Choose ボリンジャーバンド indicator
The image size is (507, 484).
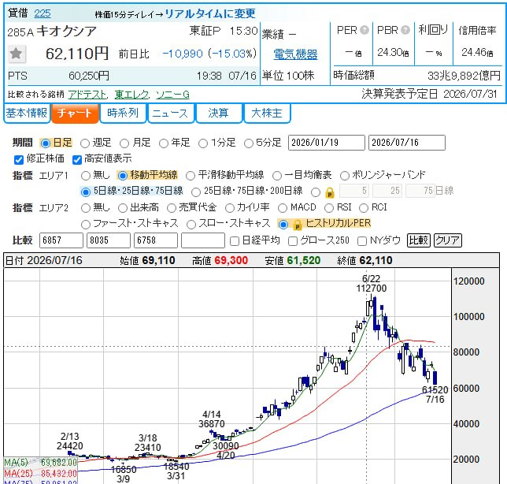point(344,176)
